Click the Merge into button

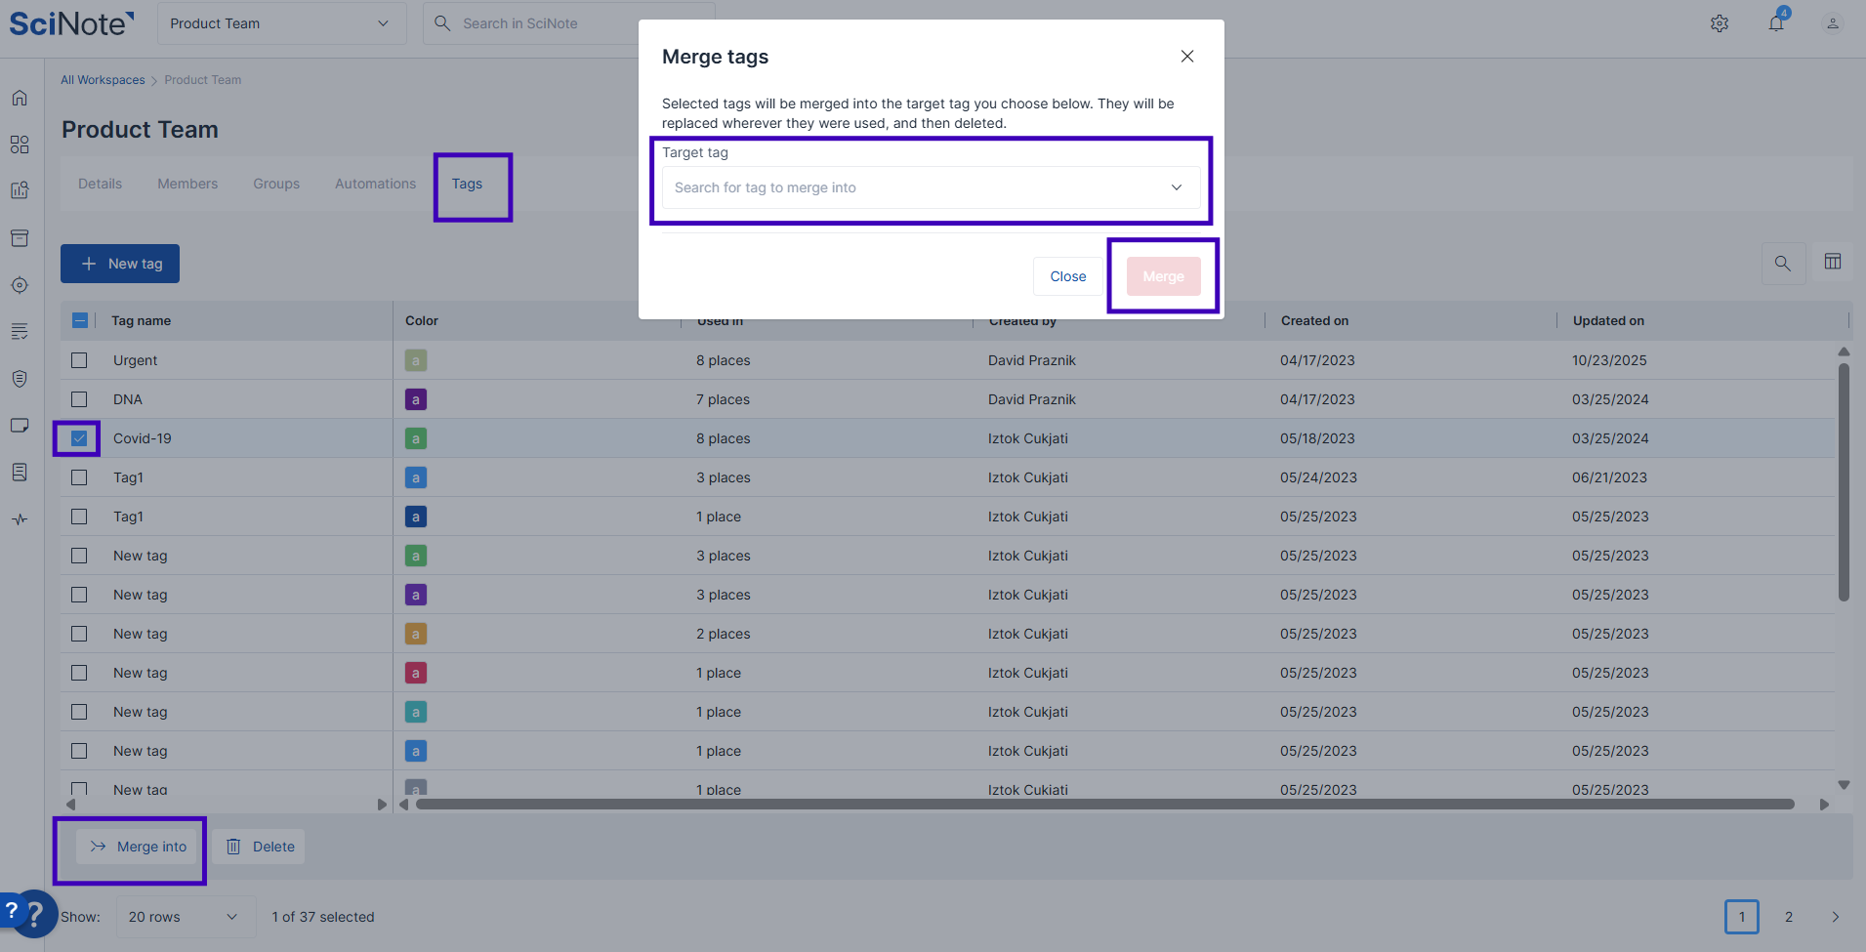(x=139, y=847)
